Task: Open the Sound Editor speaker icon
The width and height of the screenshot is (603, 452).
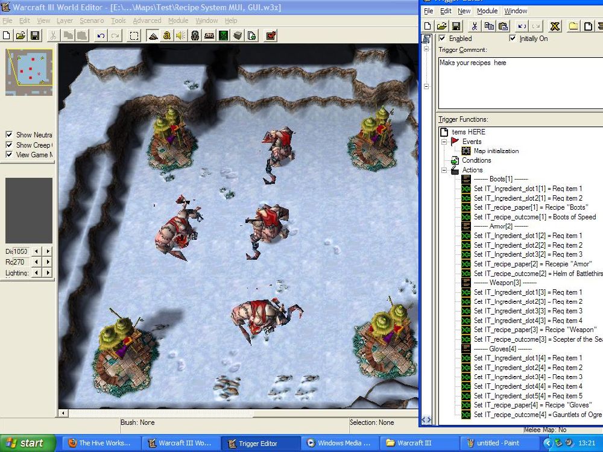Action: (x=181, y=36)
